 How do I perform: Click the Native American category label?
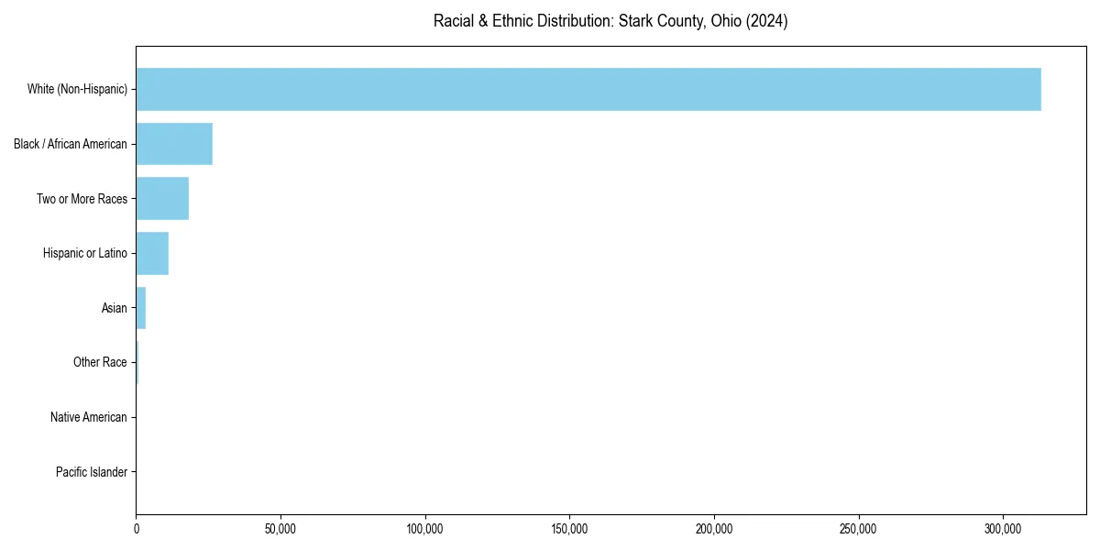(89, 417)
